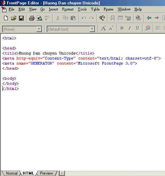
Task: Undo the last action
Action: (84, 18)
